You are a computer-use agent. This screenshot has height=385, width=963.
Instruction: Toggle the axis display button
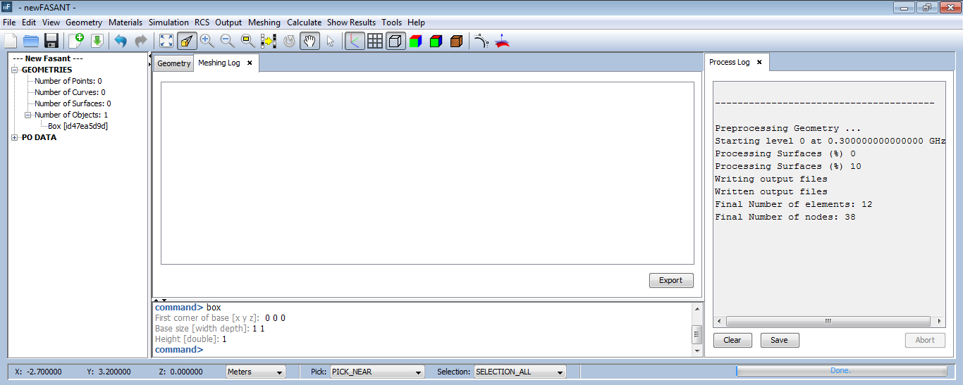(355, 41)
